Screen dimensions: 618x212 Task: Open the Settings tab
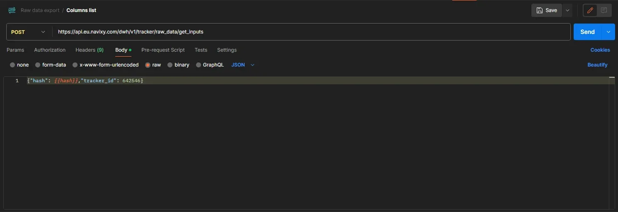pyautogui.click(x=227, y=50)
